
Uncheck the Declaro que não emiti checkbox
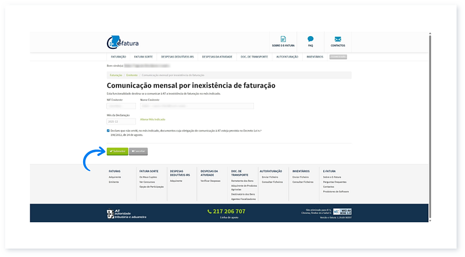coord(108,131)
